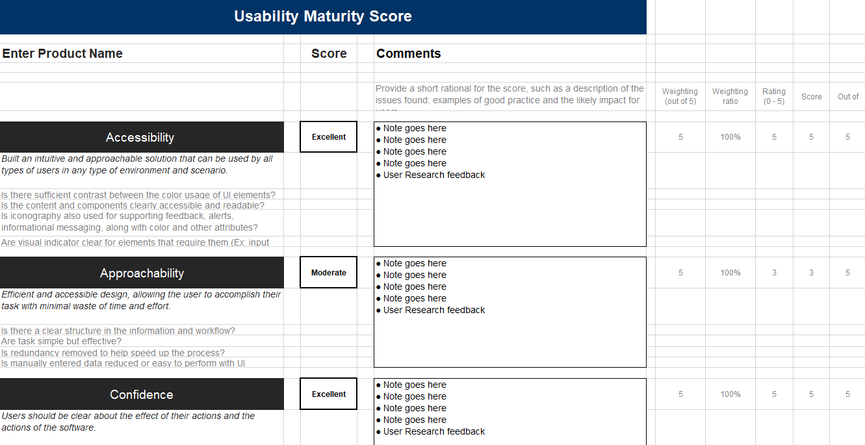Click the Confidence weighting ratio 100% cell
Screen dimensions: 865x445
730,394
